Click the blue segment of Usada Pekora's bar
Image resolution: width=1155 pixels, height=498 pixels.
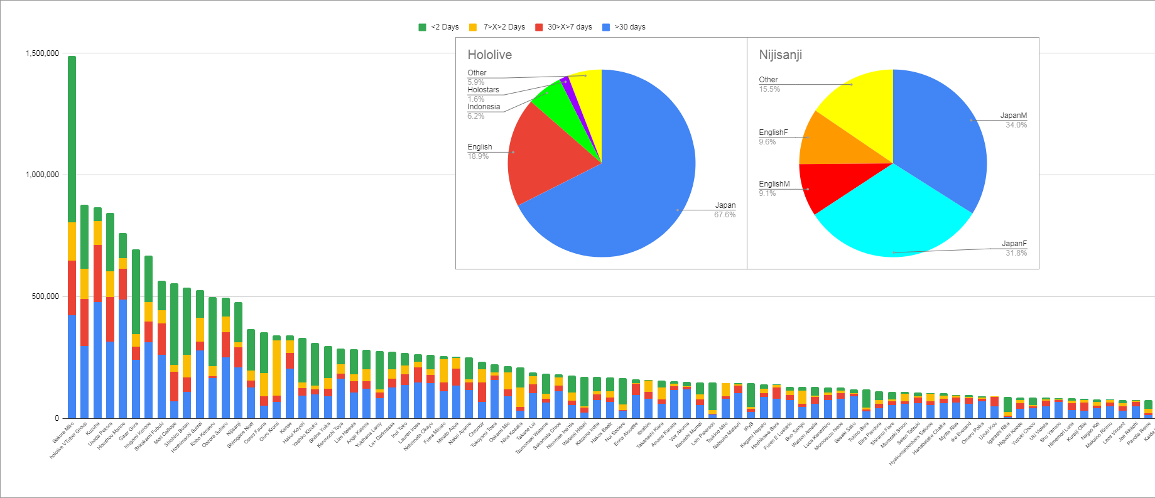110,379
